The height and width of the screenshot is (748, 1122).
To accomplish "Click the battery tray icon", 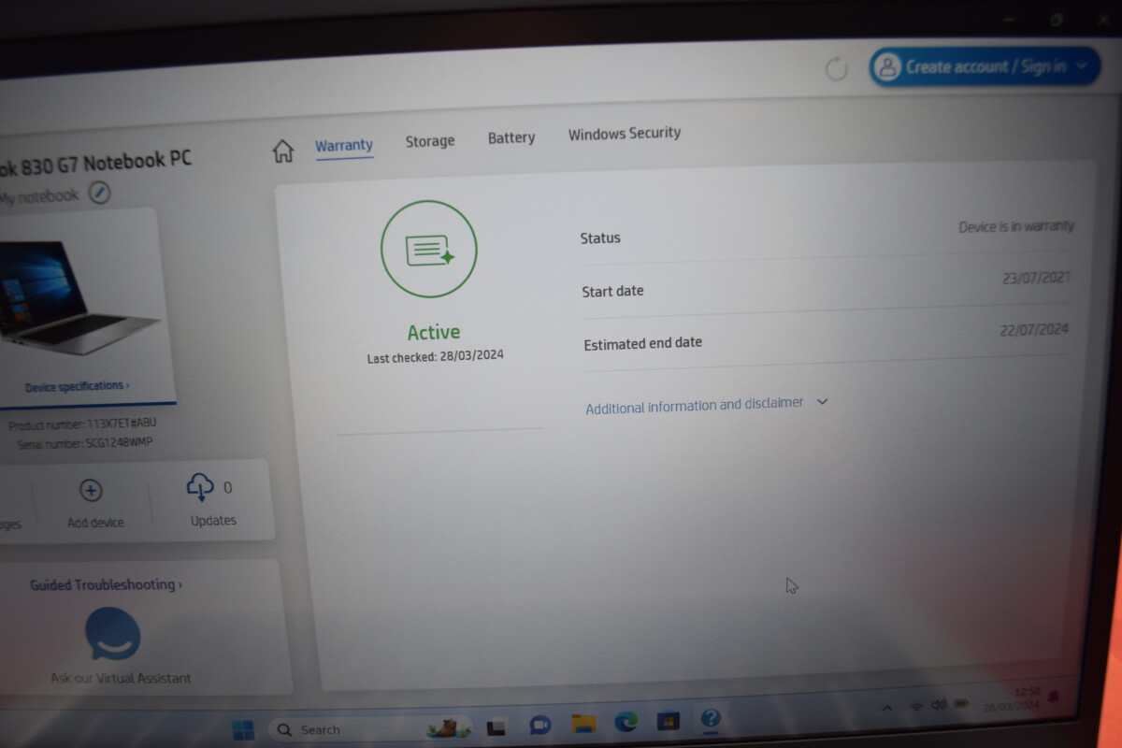I will (962, 703).
